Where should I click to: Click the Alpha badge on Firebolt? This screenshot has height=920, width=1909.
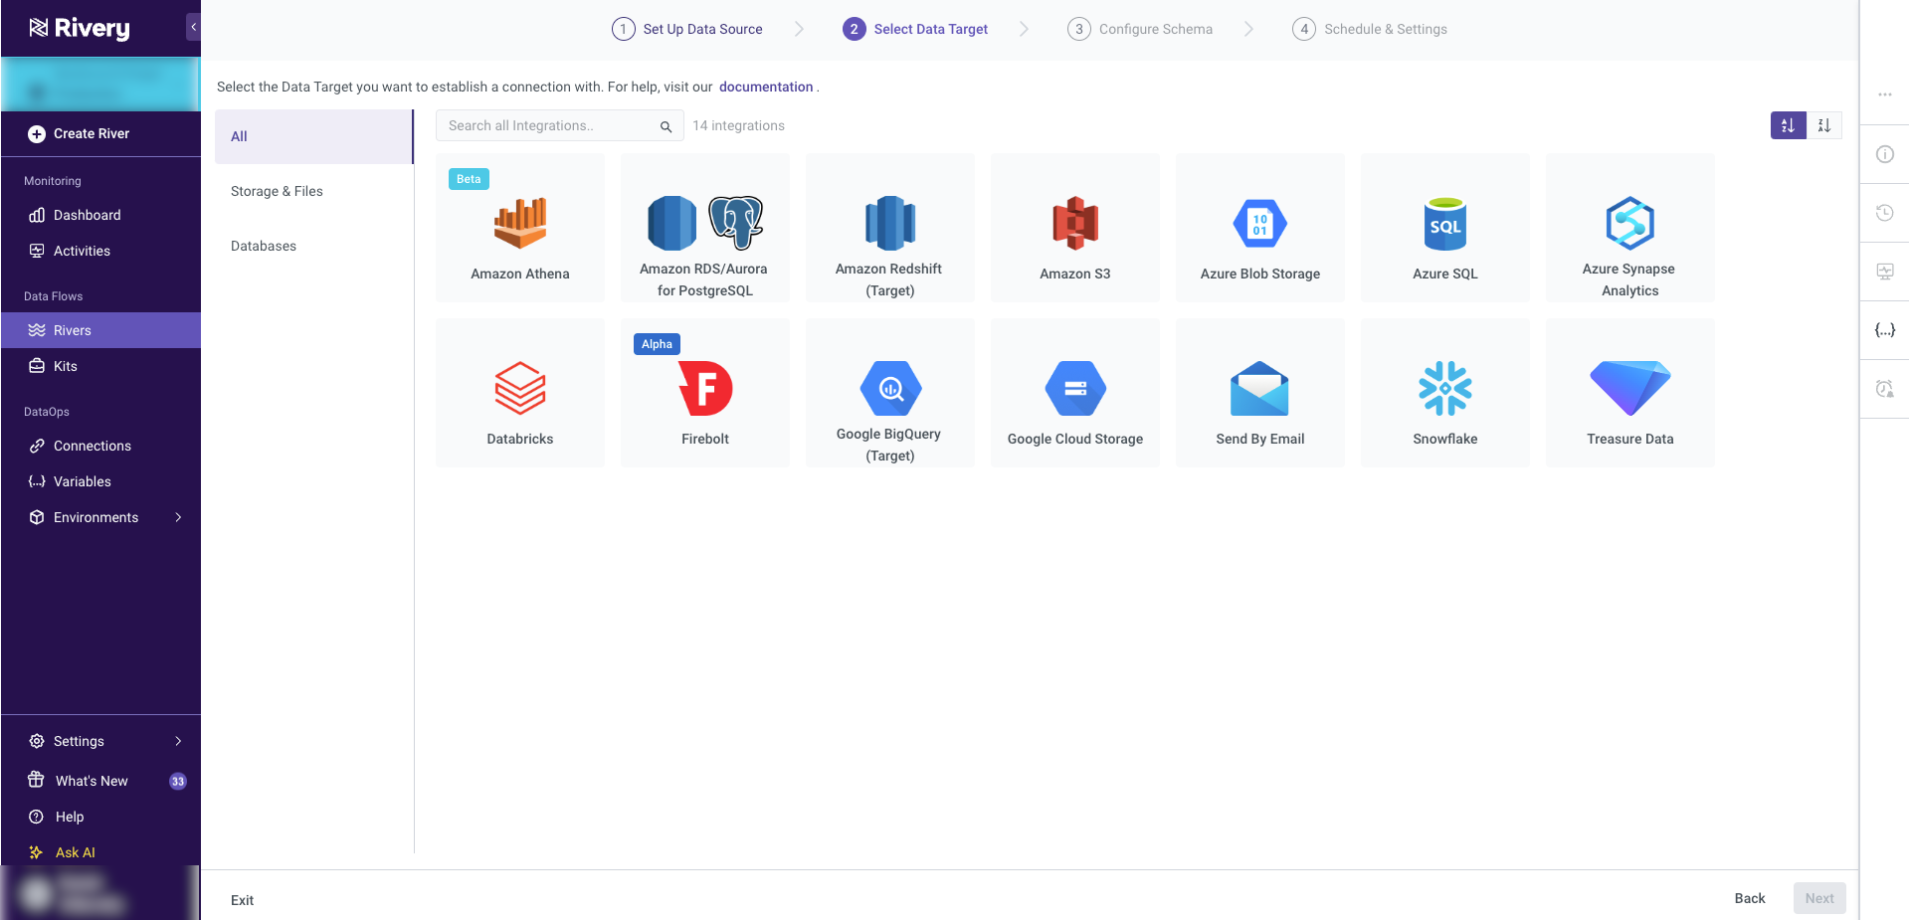tap(657, 344)
